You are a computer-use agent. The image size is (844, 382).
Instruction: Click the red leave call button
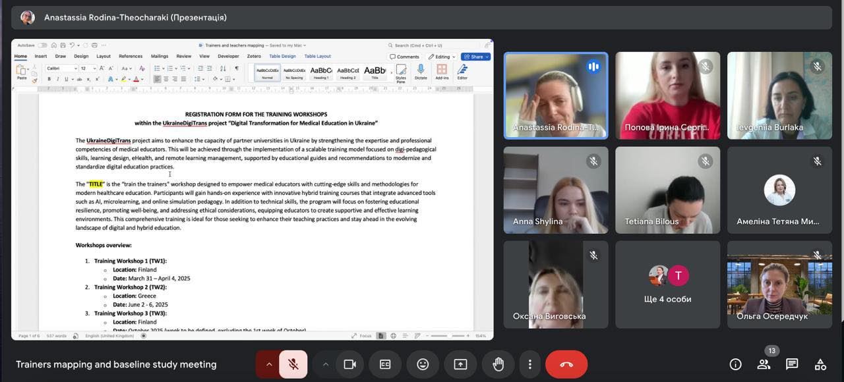pyautogui.click(x=566, y=364)
